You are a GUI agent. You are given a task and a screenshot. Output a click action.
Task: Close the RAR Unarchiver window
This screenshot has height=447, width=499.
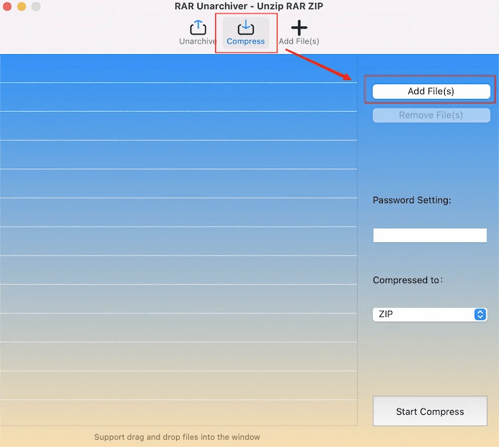tap(7, 6)
